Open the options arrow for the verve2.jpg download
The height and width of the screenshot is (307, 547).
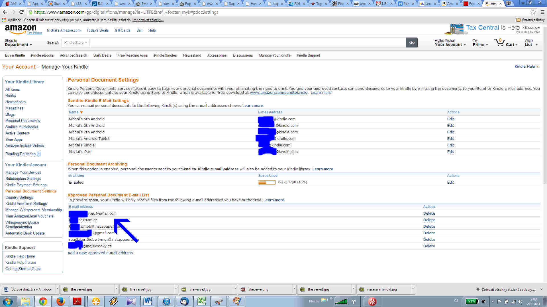coord(116,289)
